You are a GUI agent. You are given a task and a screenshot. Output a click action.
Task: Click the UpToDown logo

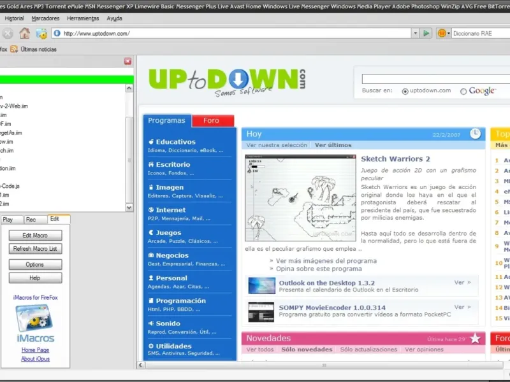point(227,81)
